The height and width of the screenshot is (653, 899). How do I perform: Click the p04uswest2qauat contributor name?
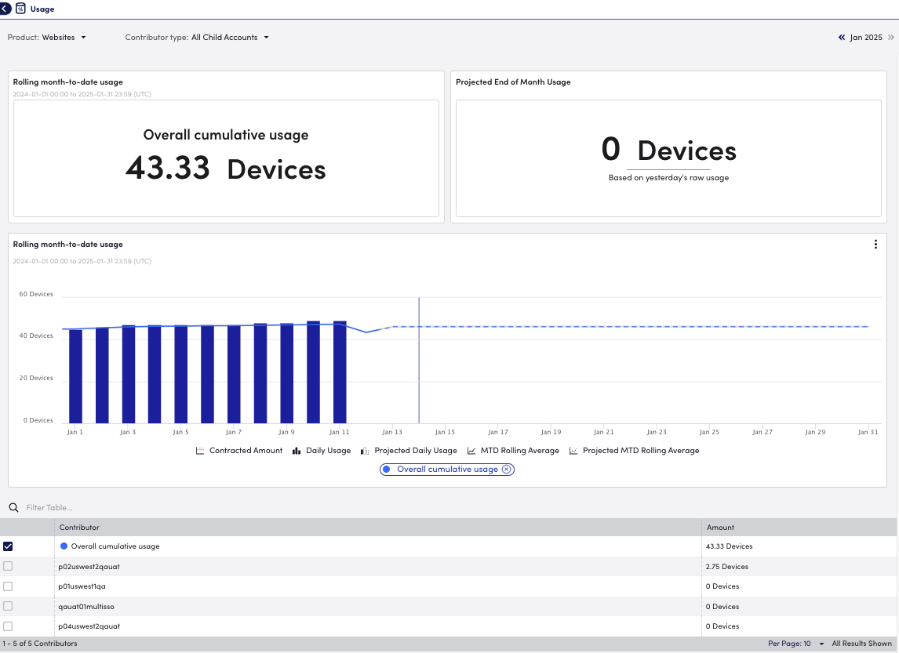(x=89, y=626)
